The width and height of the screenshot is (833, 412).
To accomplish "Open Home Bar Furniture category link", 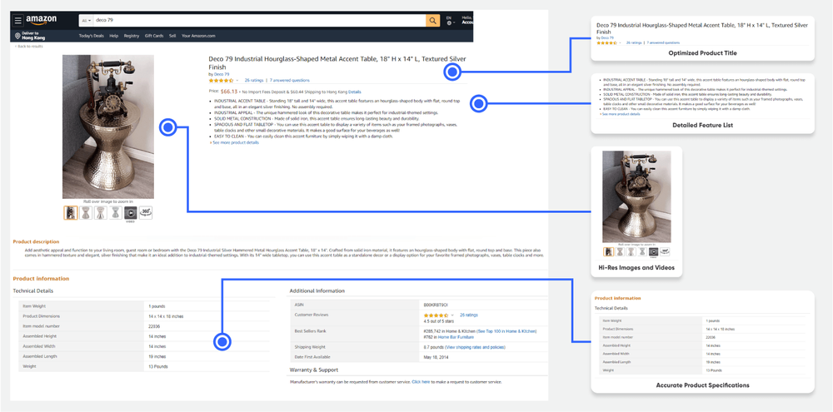I will point(456,337).
